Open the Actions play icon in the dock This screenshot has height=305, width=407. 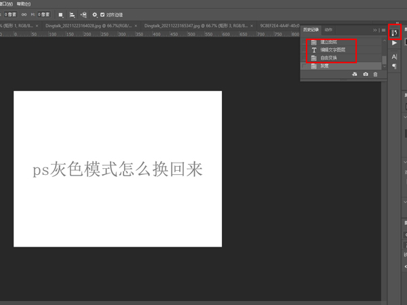pos(394,43)
